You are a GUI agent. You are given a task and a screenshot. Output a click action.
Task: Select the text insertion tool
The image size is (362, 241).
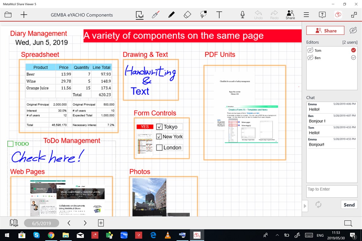pos(219,14)
